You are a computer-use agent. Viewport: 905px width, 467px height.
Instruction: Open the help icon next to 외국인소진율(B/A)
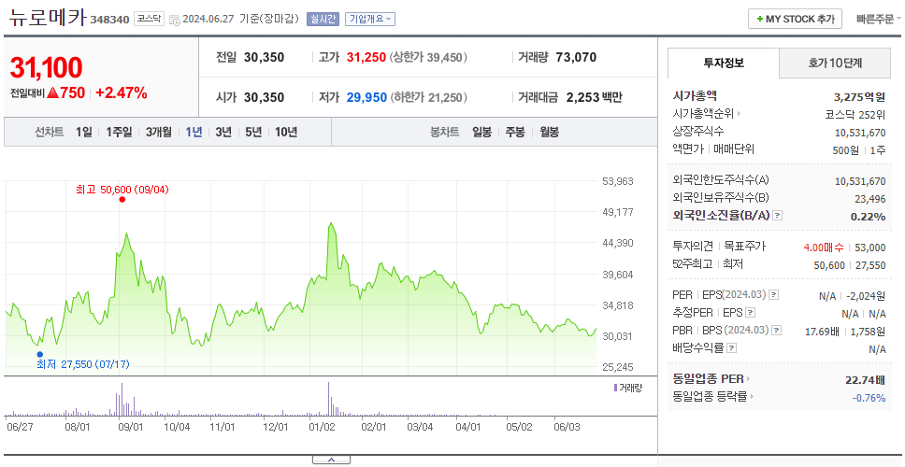[778, 216]
